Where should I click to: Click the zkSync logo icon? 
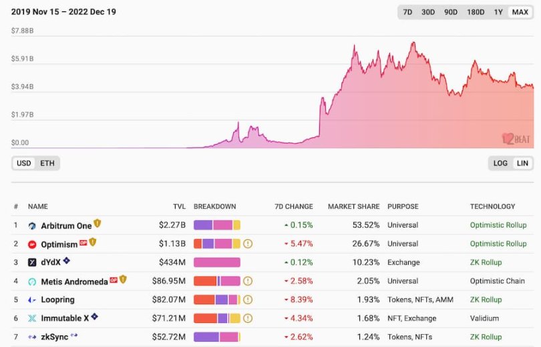32,337
